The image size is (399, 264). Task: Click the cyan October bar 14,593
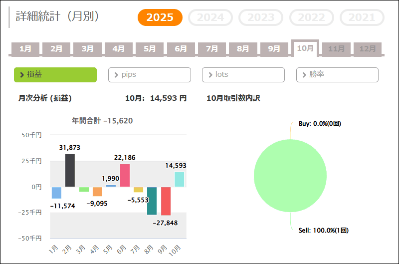tap(180, 179)
